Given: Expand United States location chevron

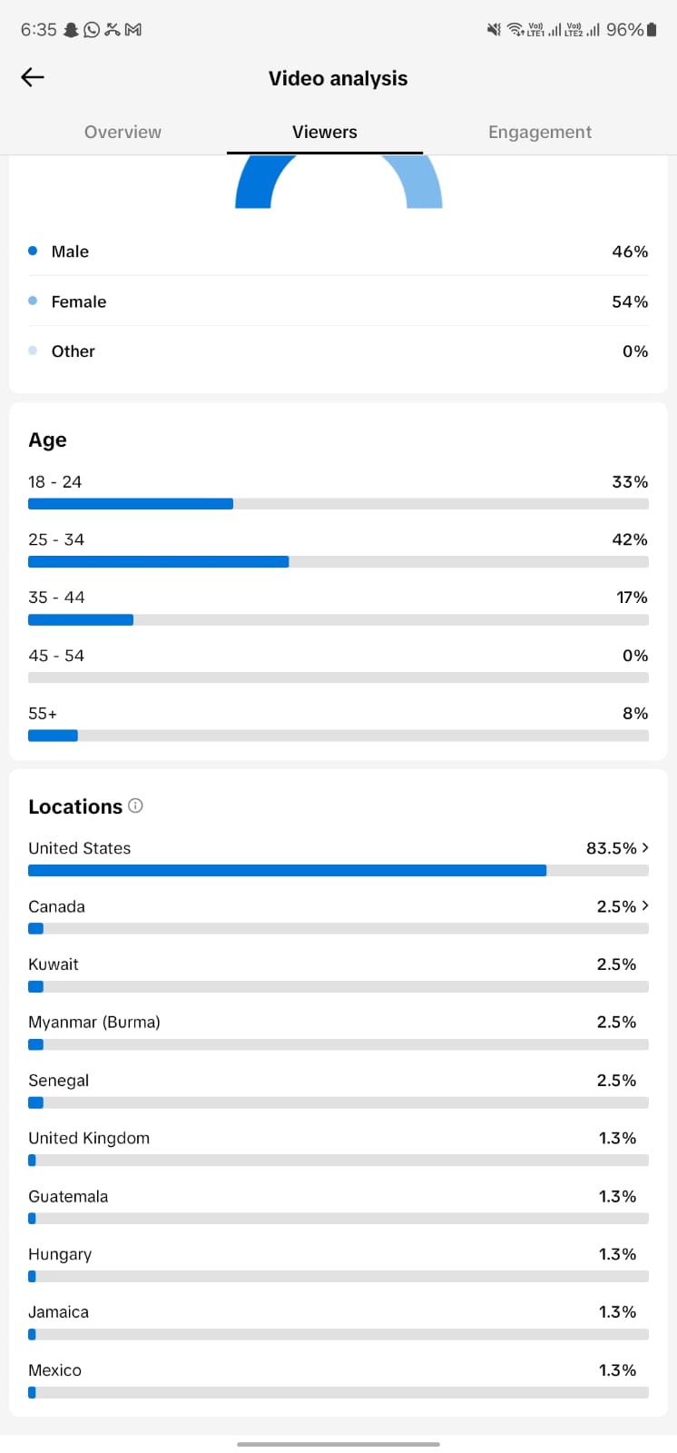Looking at the screenshot, I should tap(645, 847).
